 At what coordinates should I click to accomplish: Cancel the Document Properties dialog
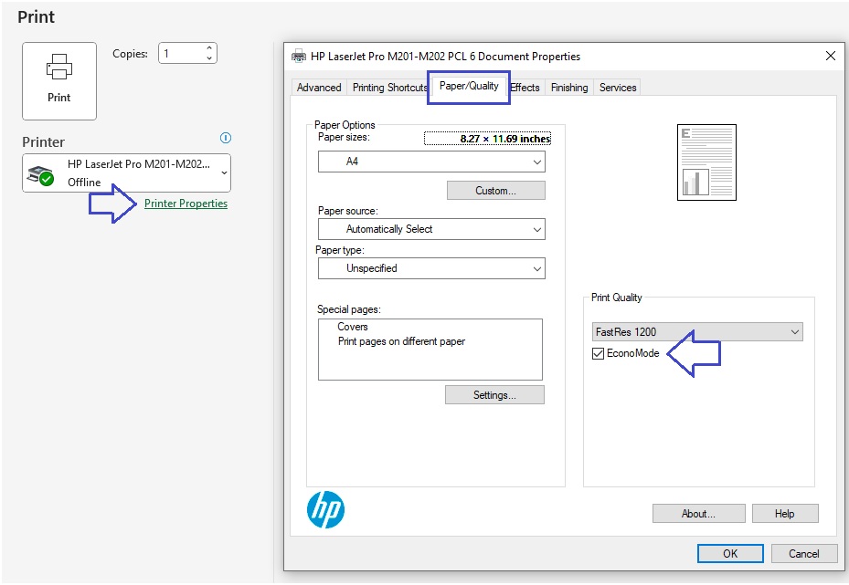tap(804, 554)
